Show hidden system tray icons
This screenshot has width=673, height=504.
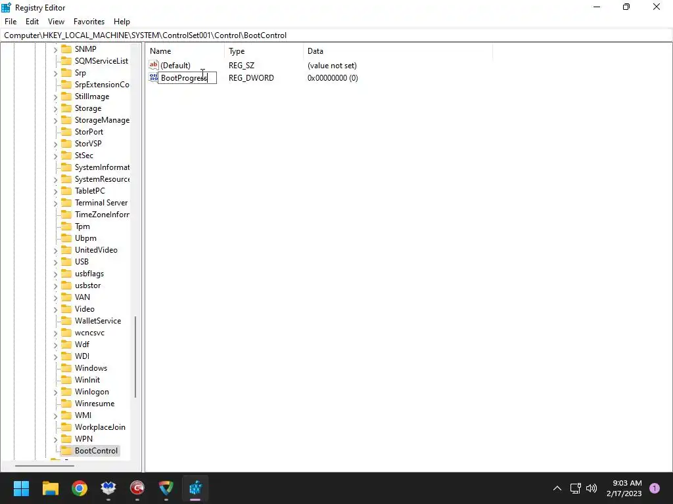pyautogui.click(x=557, y=488)
